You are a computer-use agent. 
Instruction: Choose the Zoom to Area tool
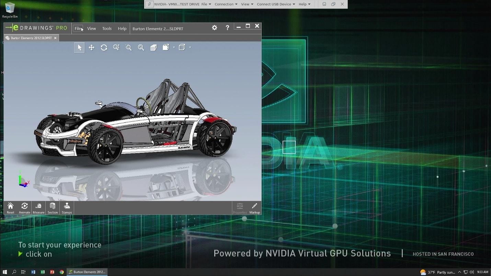[128, 48]
